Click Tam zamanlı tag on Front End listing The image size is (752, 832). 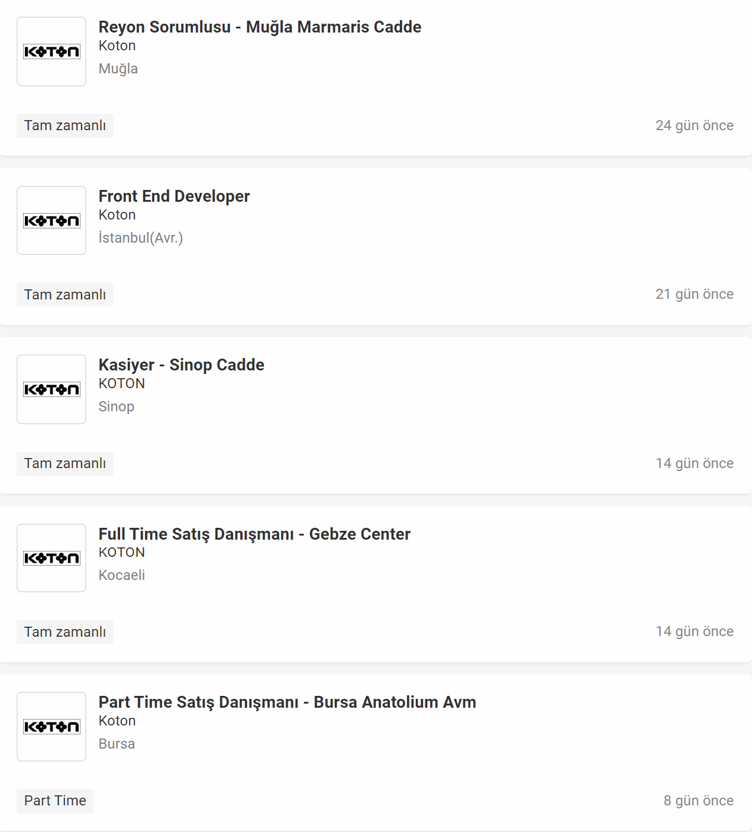[x=65, y=295]
